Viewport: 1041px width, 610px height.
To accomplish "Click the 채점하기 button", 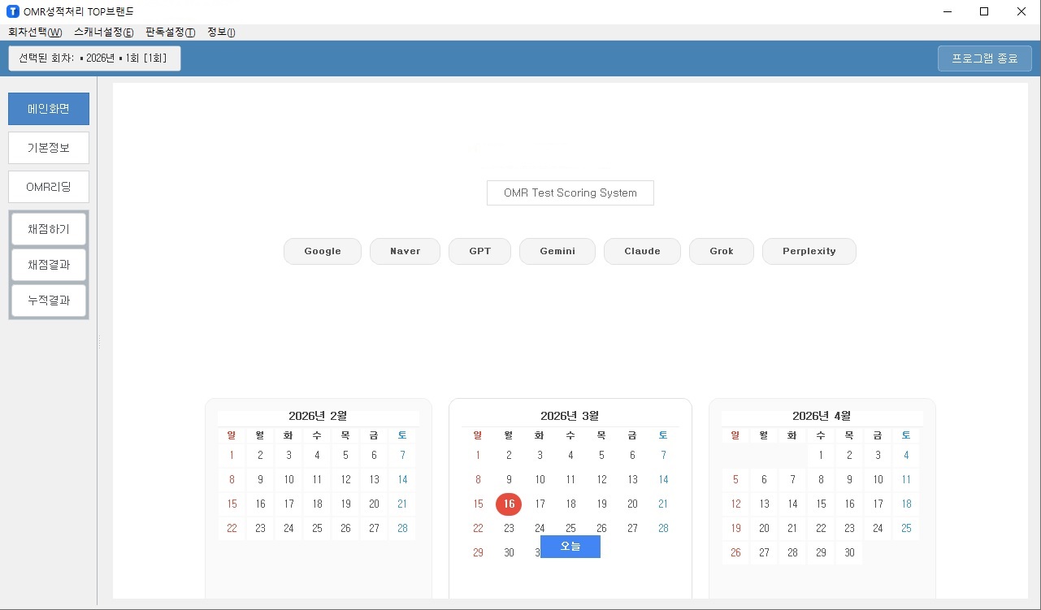I will coord(49,229).
